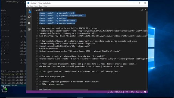Click the 'code.exe wordpress.yml' line
174x98 pixels.
coord(52,76)
